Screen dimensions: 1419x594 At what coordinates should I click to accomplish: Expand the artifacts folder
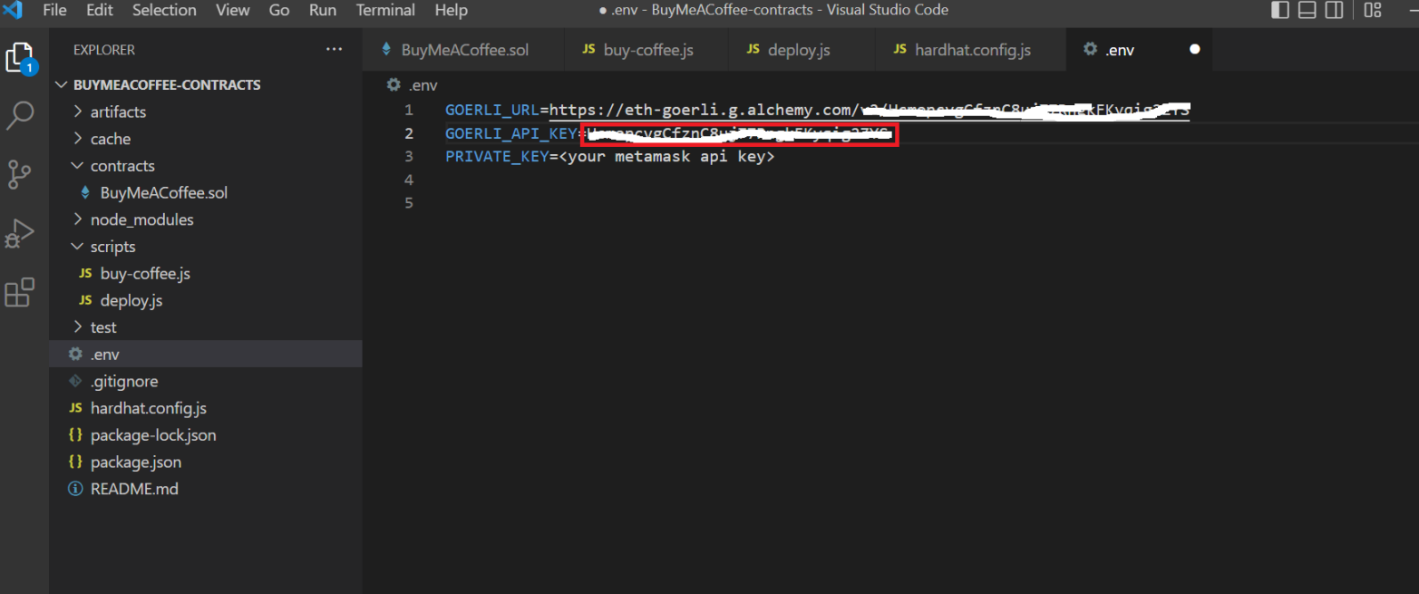(118, 112)
